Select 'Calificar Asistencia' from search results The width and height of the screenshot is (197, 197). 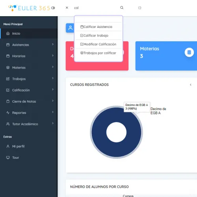[x=98, y=27]
